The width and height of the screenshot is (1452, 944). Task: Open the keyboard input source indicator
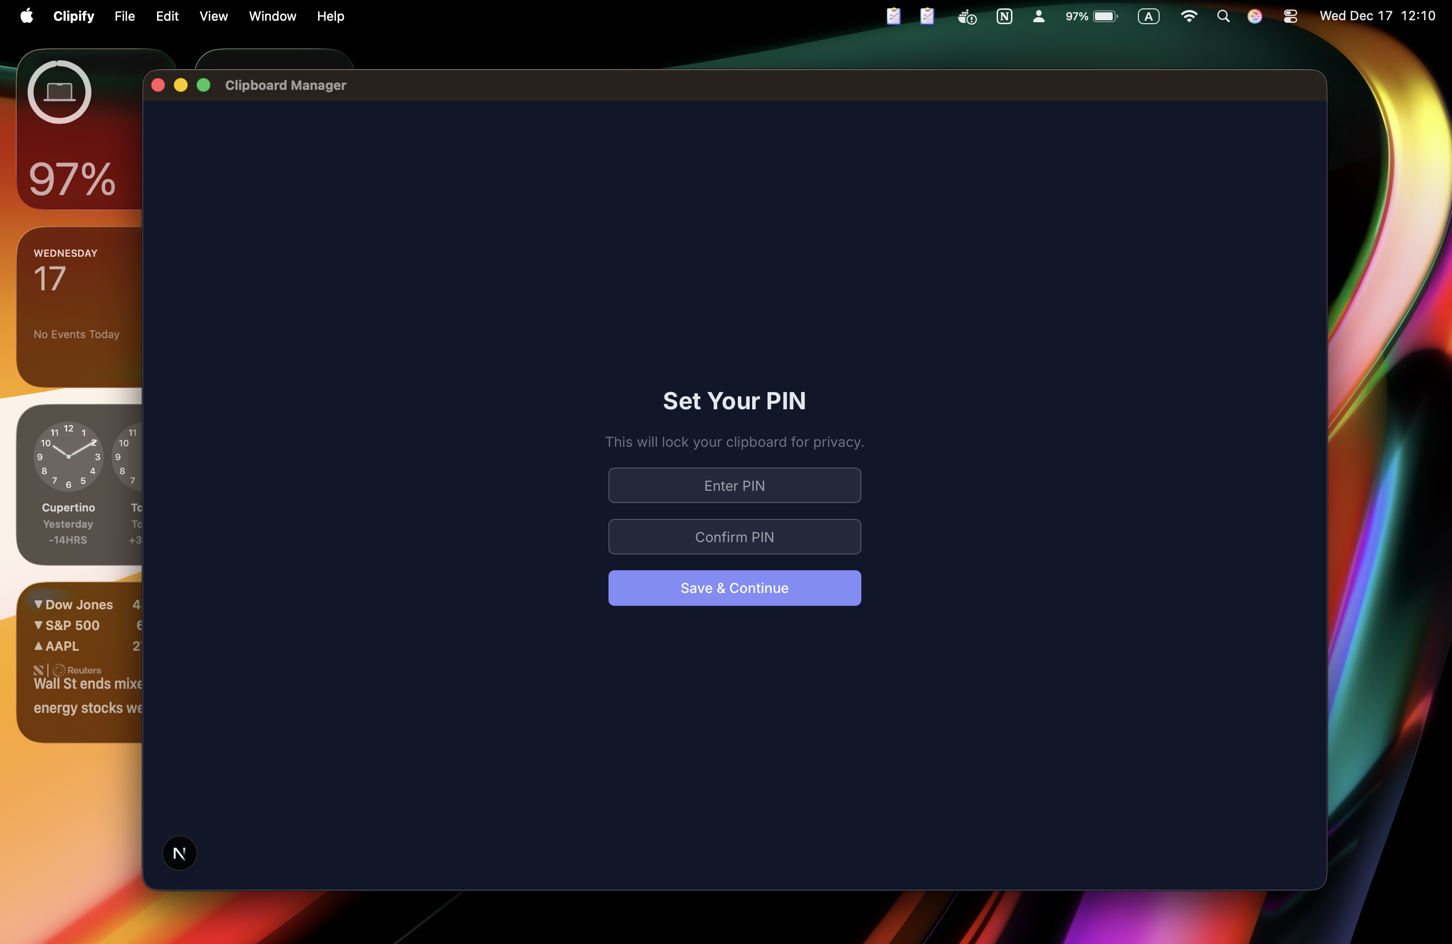[x=1149, y=16]
